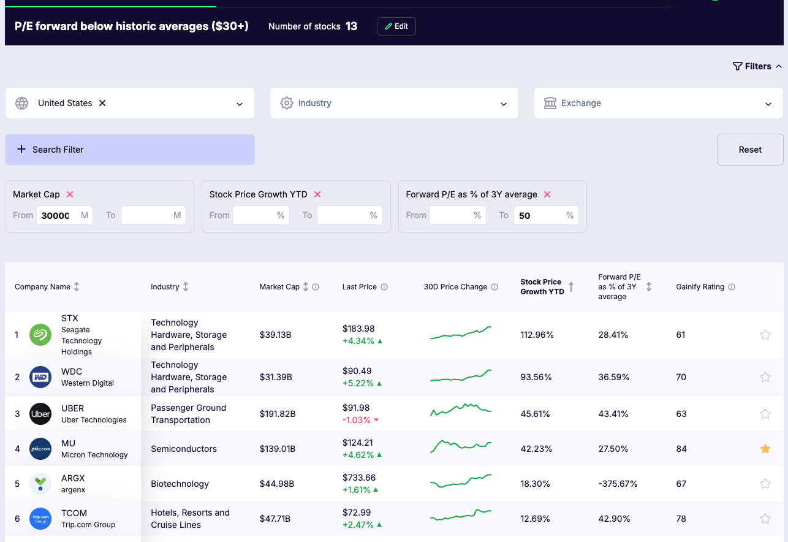The height and width of the screenshot is (542, 788).
Task: Click the Uber logo icon
Action: pos(40,414)
